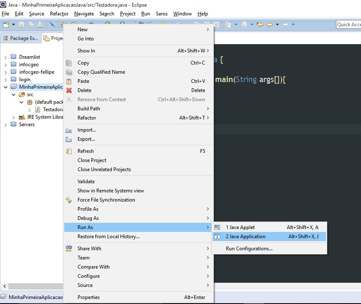Click the Copy Qualified Name icon
Screen dimensions: 361x304
point(69,72)
